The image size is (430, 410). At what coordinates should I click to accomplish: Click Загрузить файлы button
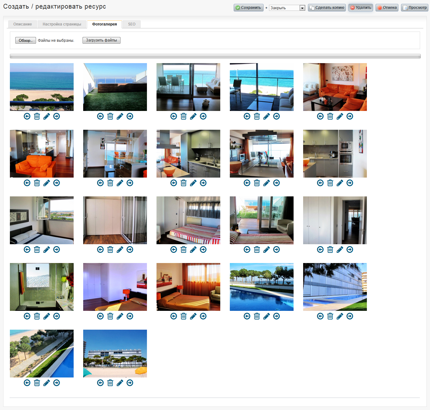(x=101, y=40)
